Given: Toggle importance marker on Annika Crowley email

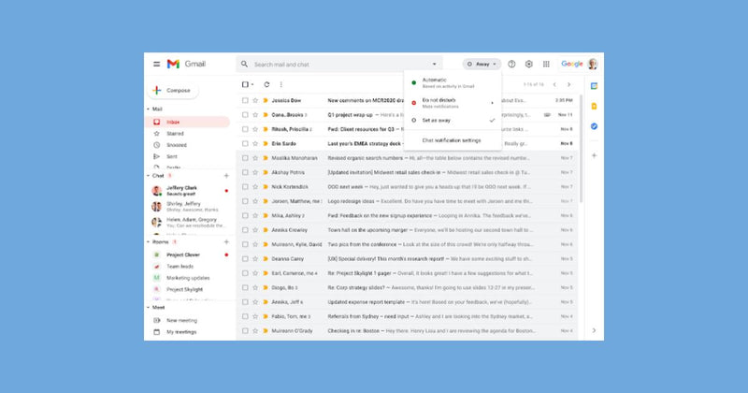Looking at the screenshot, I should (266, 229).
